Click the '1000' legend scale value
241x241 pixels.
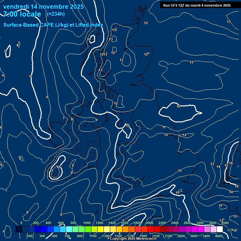(87, 223)
